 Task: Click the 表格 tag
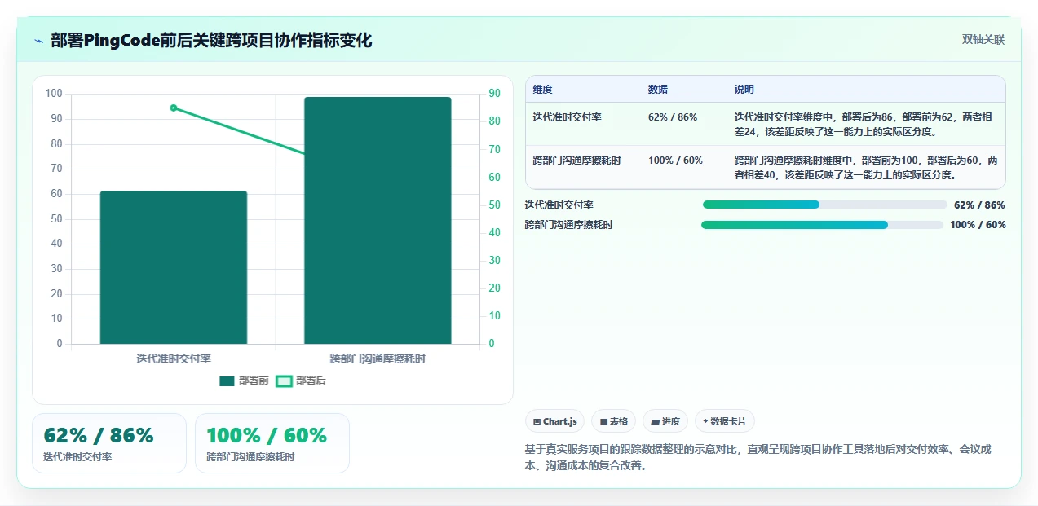tap(613, 421)
